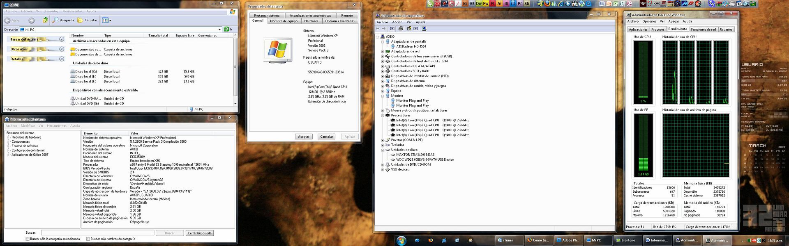Open Acción menu in Device Manager
789x246 pixels.
(x=397, y=22)
